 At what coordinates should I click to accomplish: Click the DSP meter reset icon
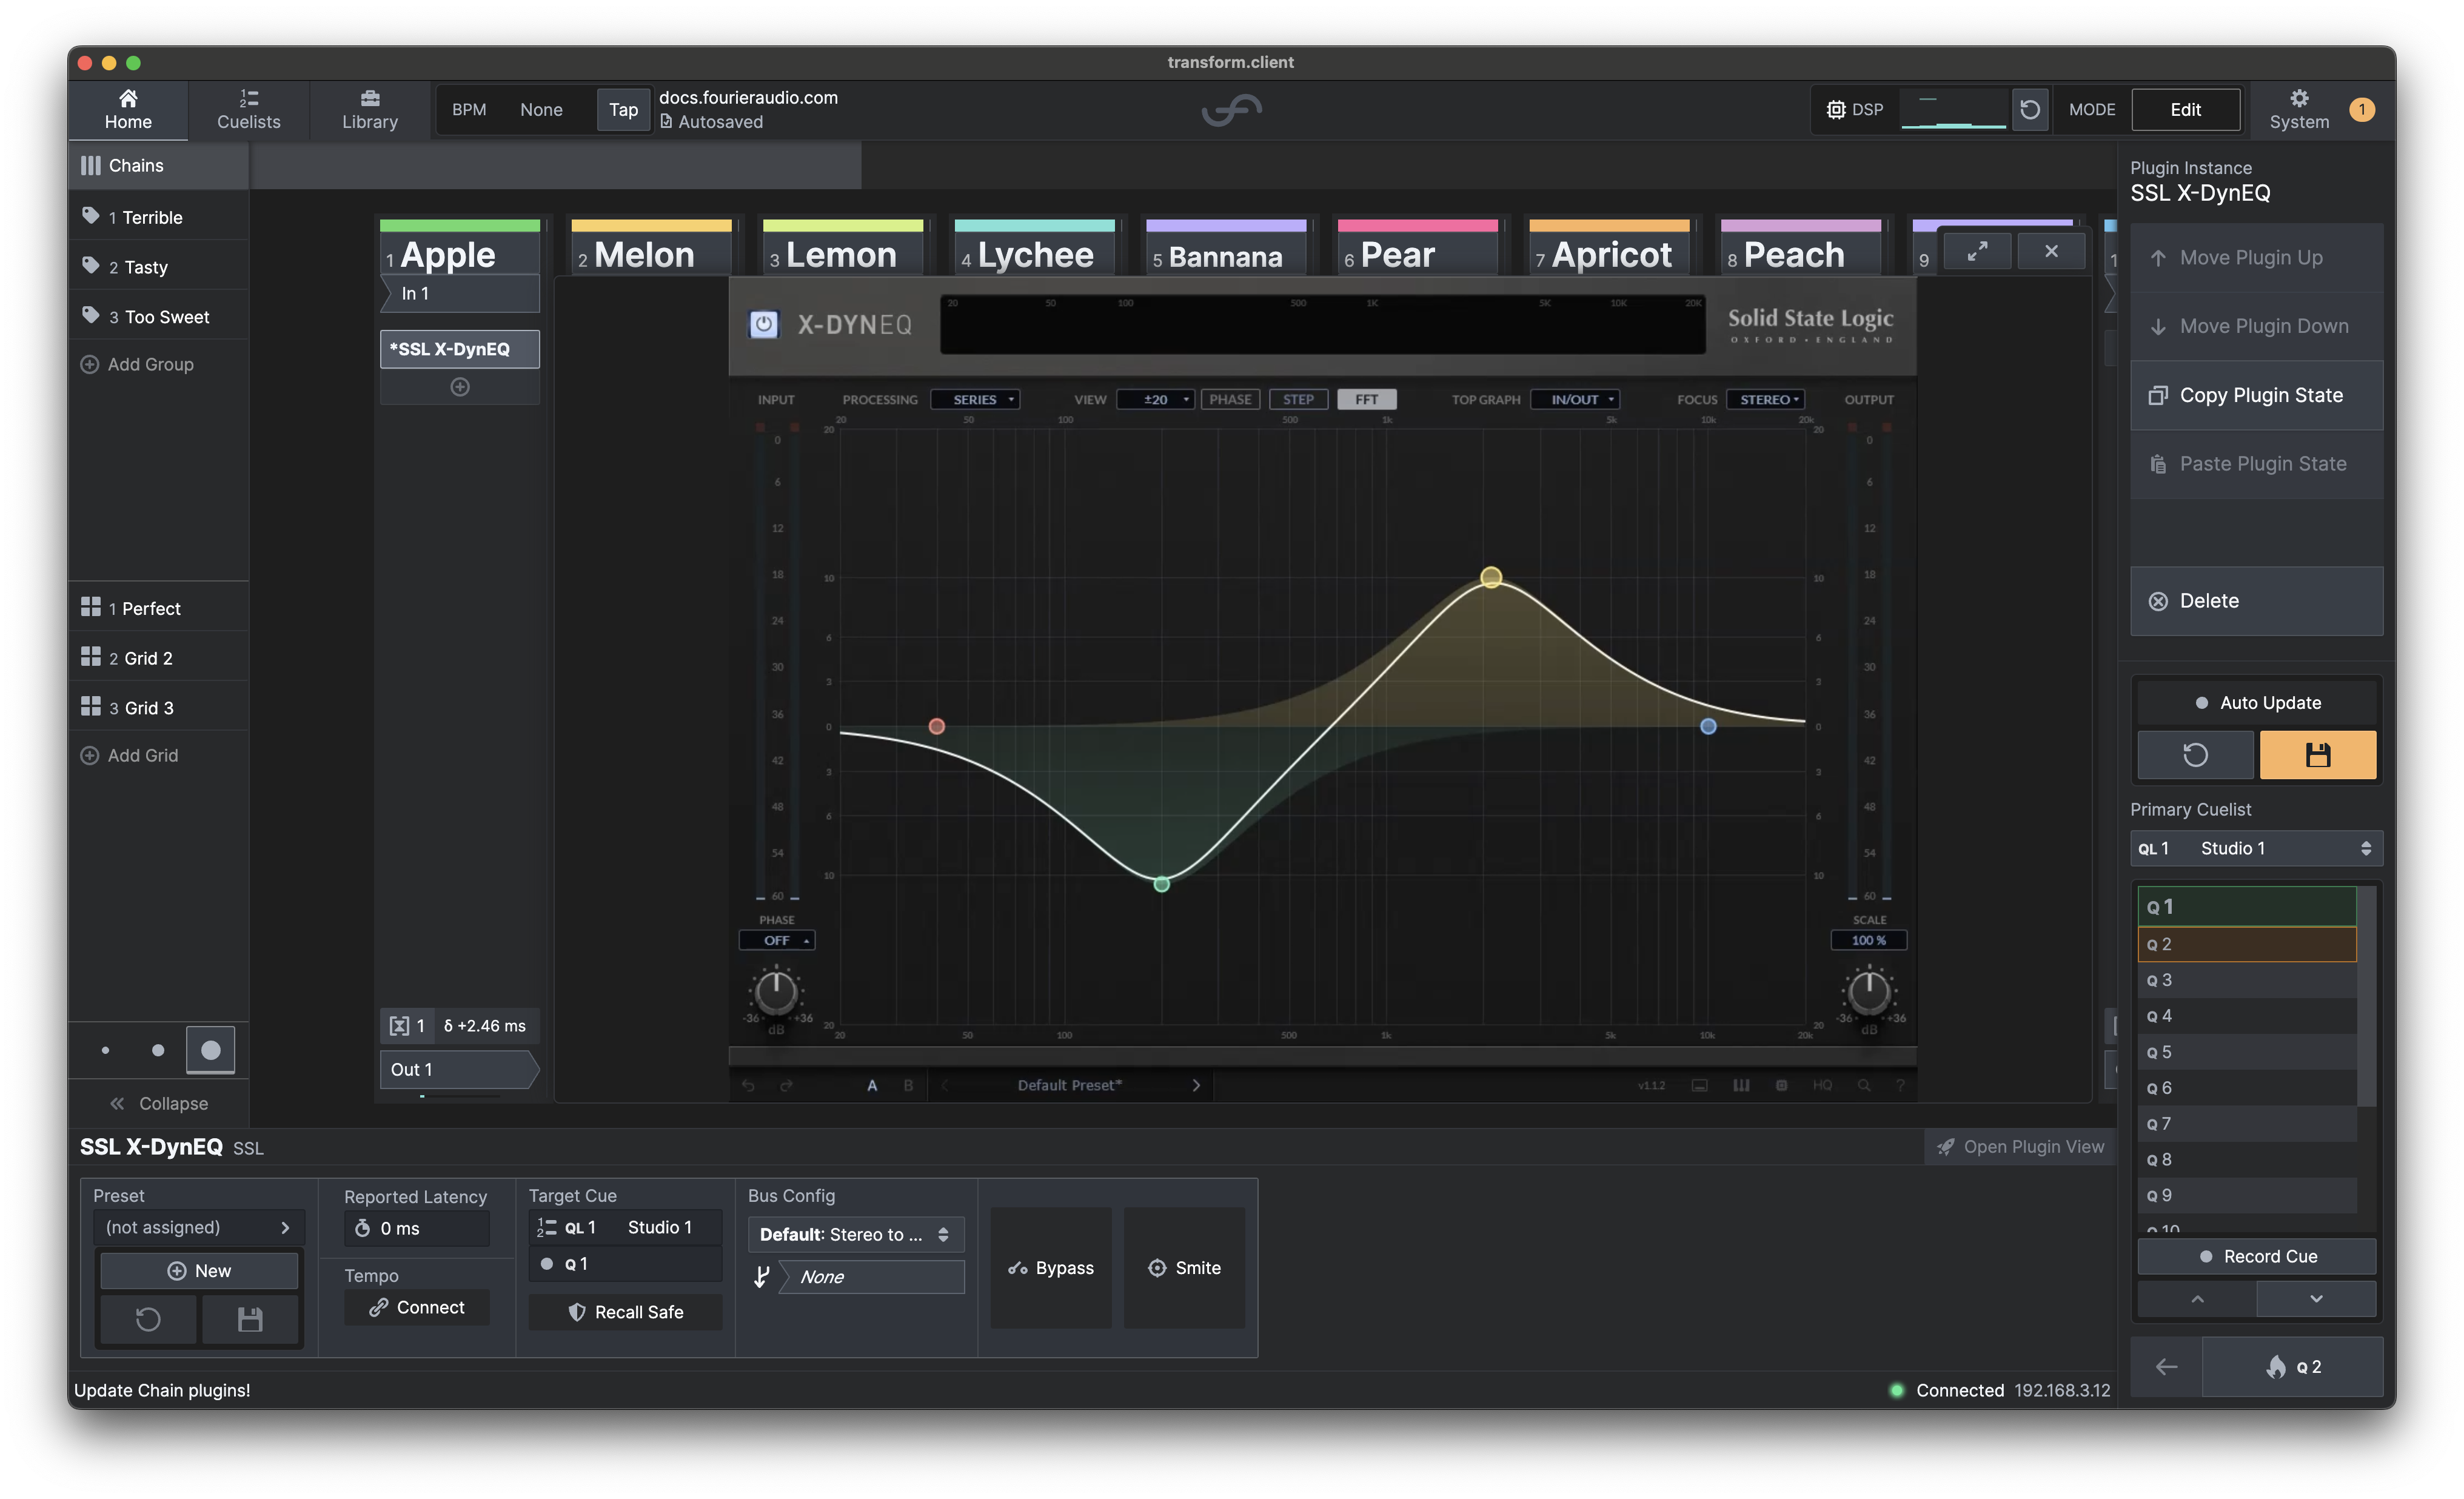coord(2029,109)
